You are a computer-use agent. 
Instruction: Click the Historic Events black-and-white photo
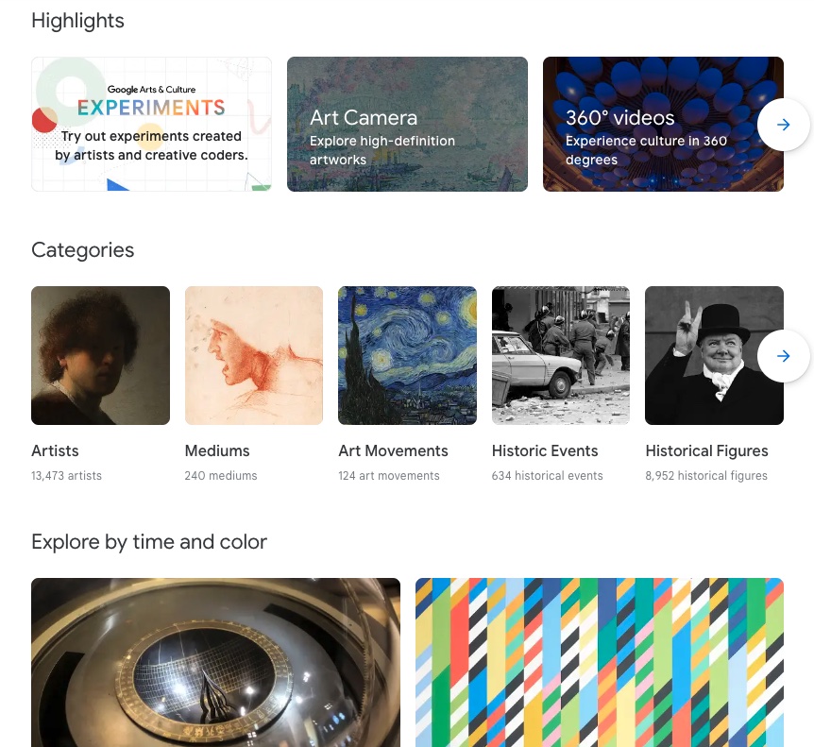561,355
